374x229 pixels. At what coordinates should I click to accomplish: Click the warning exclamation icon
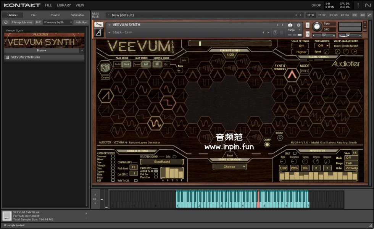(x=358, y=5)
